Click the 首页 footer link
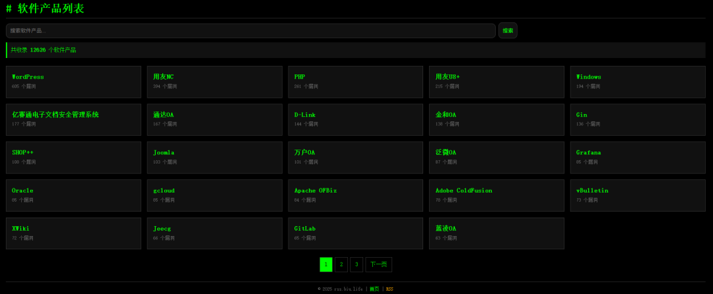713x294 pixels. [374, 289]
